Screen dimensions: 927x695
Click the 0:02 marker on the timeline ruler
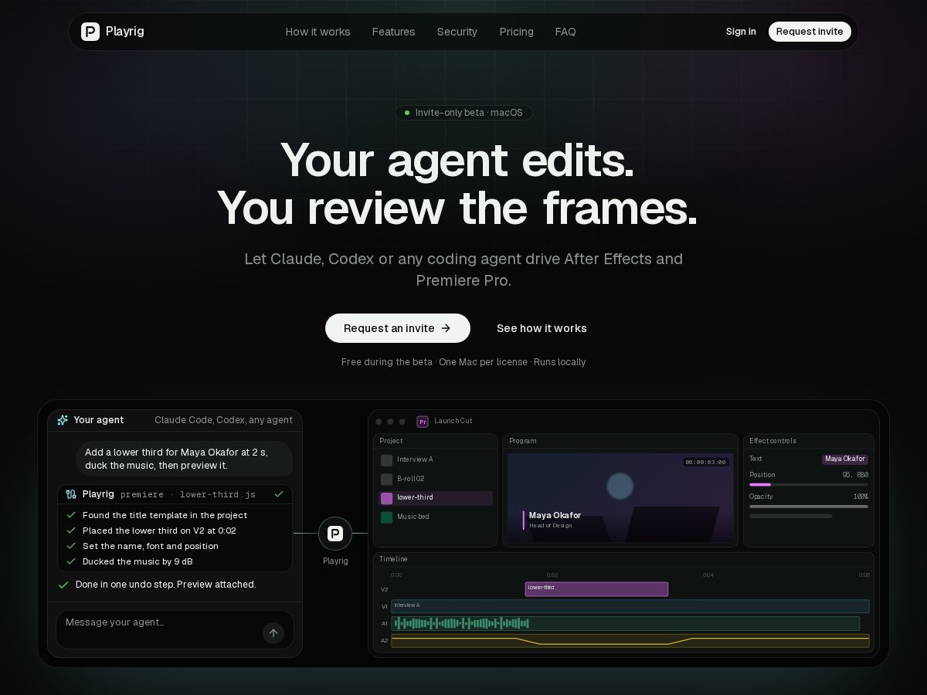click(552, 575)
